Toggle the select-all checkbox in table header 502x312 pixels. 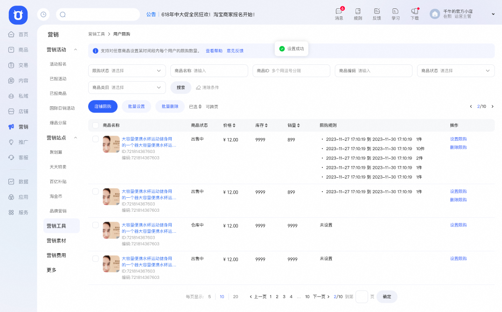point(96,125)
